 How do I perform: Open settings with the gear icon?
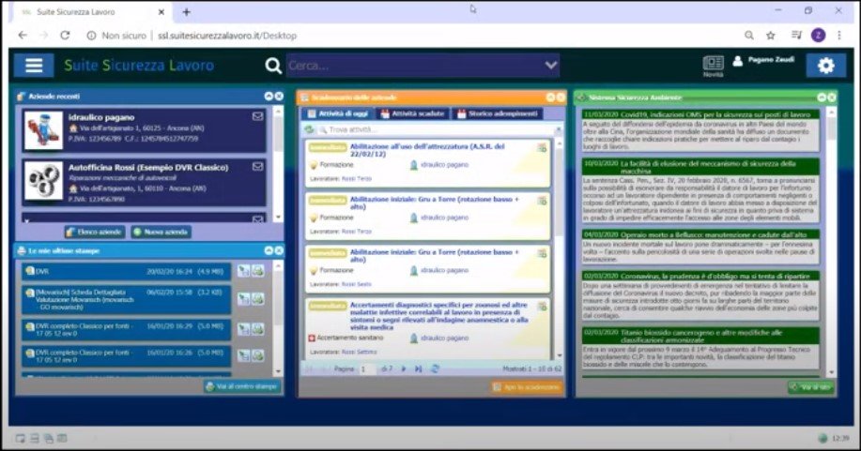(825, 65)
